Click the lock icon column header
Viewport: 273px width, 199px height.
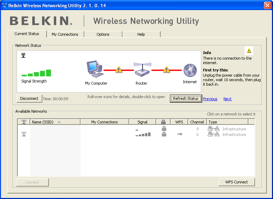tap(163, 122)
